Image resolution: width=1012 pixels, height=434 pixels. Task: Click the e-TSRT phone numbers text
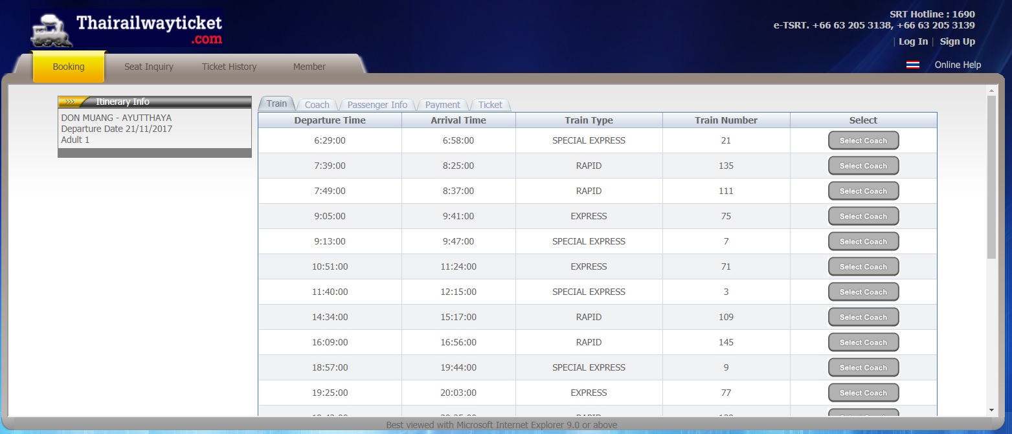pos(874,25)
